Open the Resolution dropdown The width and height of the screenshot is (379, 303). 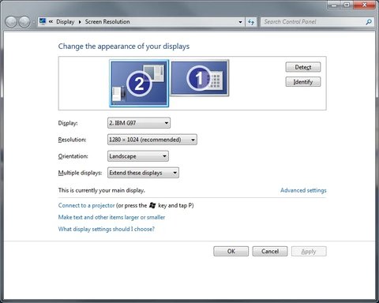[x=152, y=140]
